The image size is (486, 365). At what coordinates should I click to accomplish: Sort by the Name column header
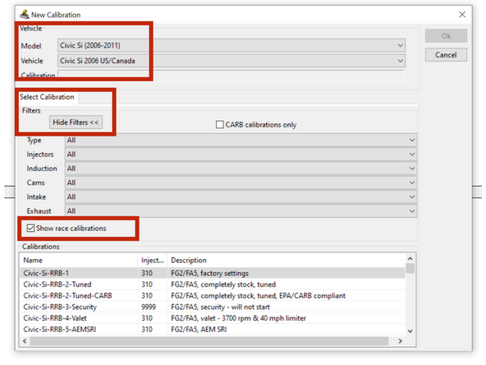click(x=79, y=260)
